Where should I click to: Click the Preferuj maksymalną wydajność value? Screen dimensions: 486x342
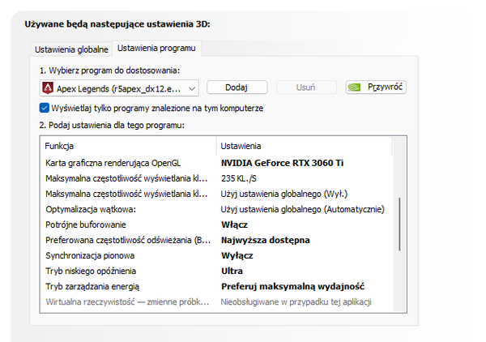point(292,287)
